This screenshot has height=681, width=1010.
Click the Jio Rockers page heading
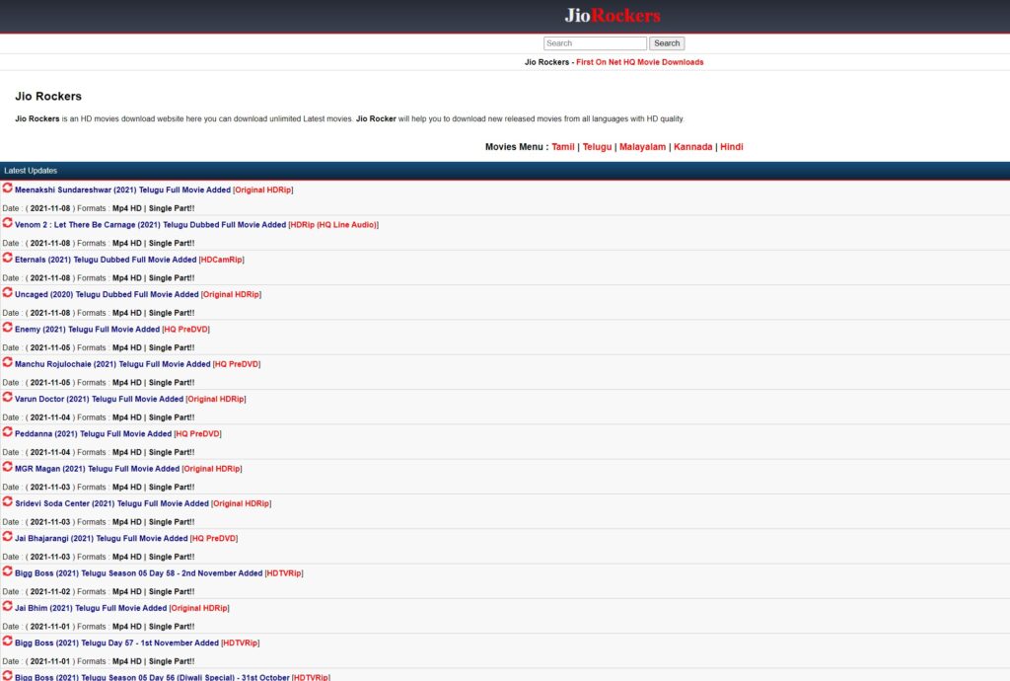click(48, 96)
